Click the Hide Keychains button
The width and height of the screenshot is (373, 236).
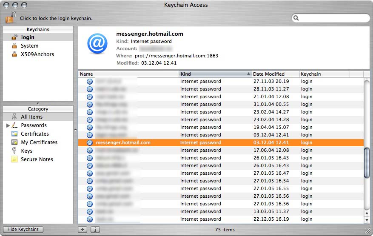pos(23,229)
